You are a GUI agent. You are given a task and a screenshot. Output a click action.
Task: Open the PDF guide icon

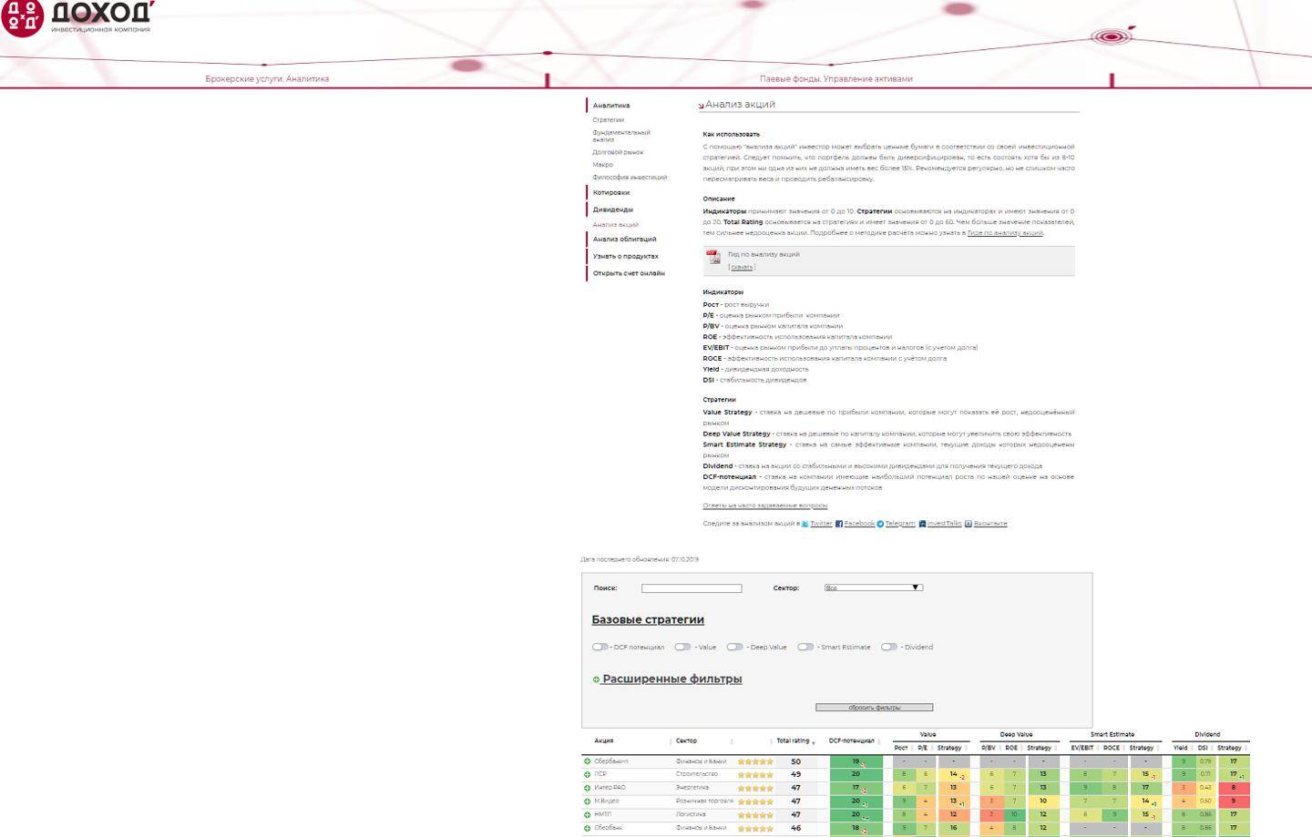713,258
